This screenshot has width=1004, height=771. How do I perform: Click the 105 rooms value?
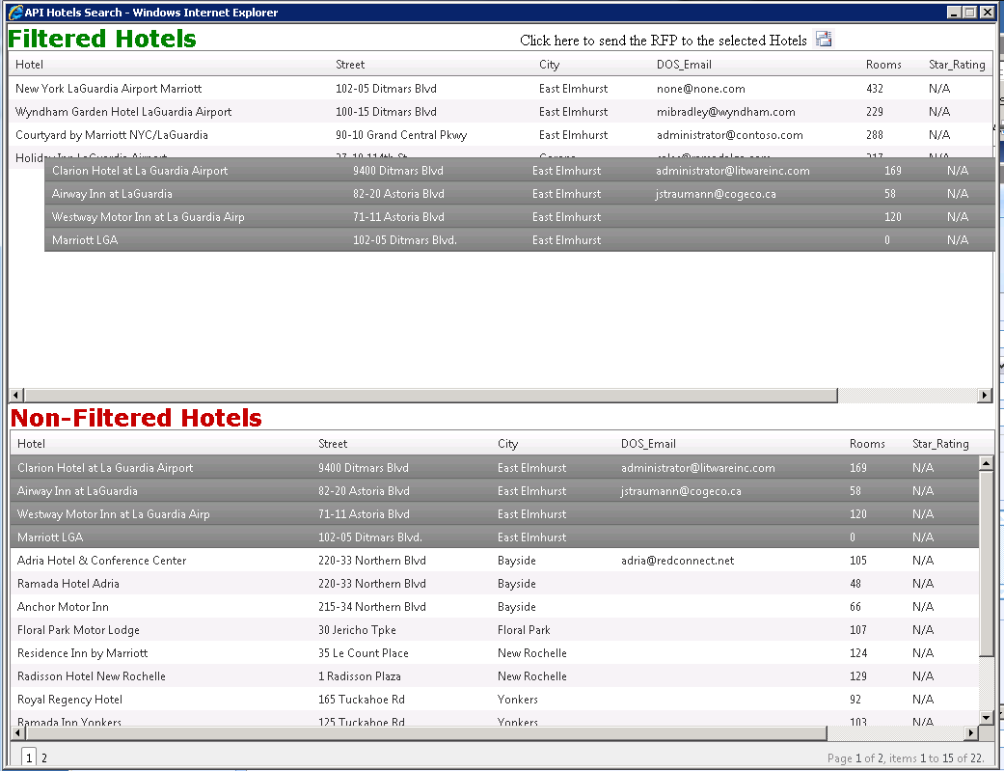click(858, 560)
